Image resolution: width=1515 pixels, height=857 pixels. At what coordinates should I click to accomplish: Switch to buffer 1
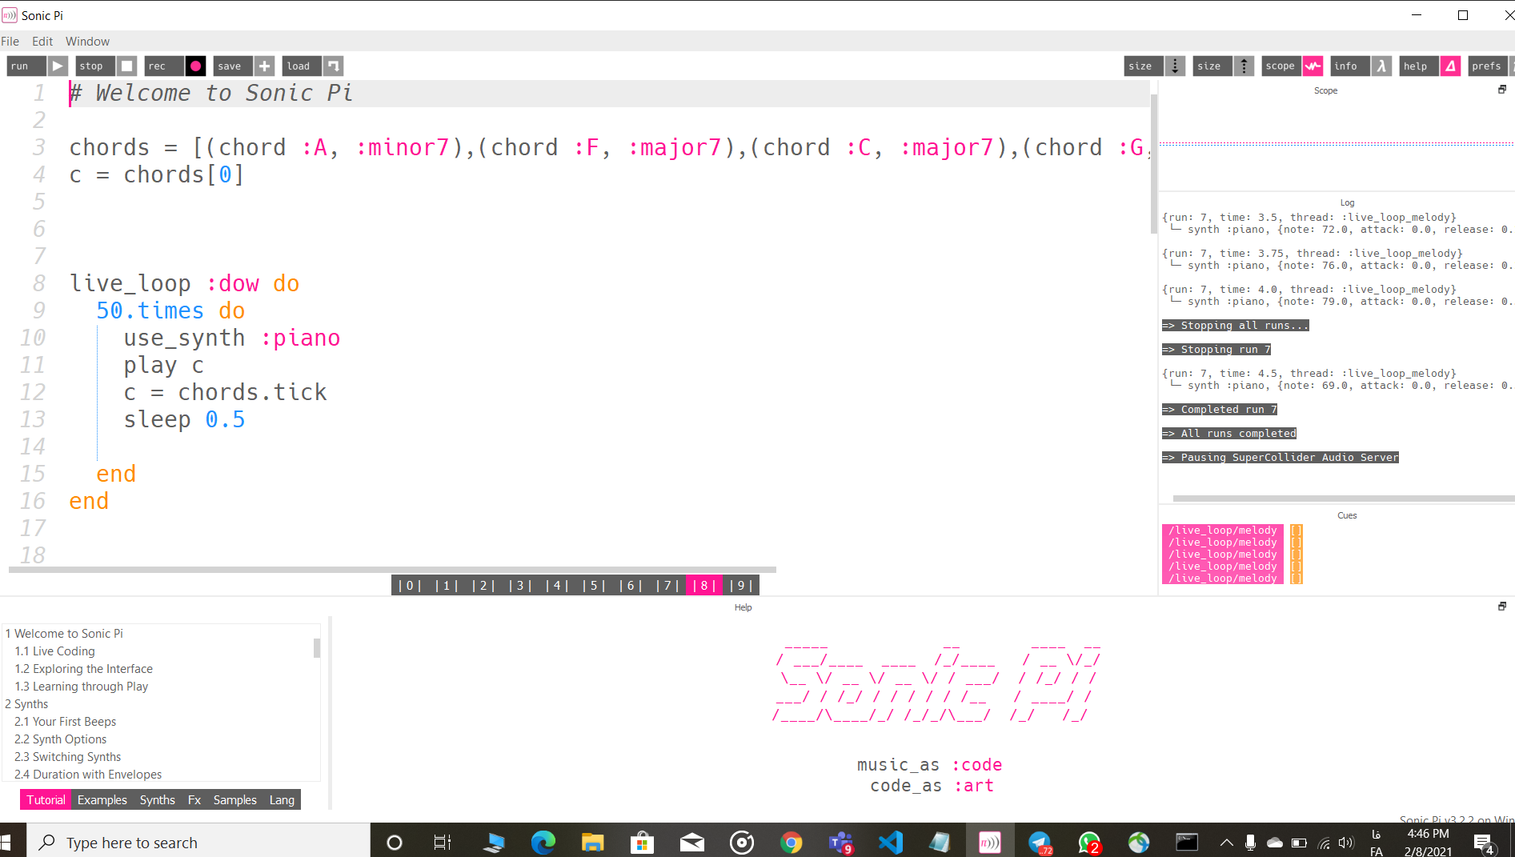pyautogui.click(x=447, y=586)
